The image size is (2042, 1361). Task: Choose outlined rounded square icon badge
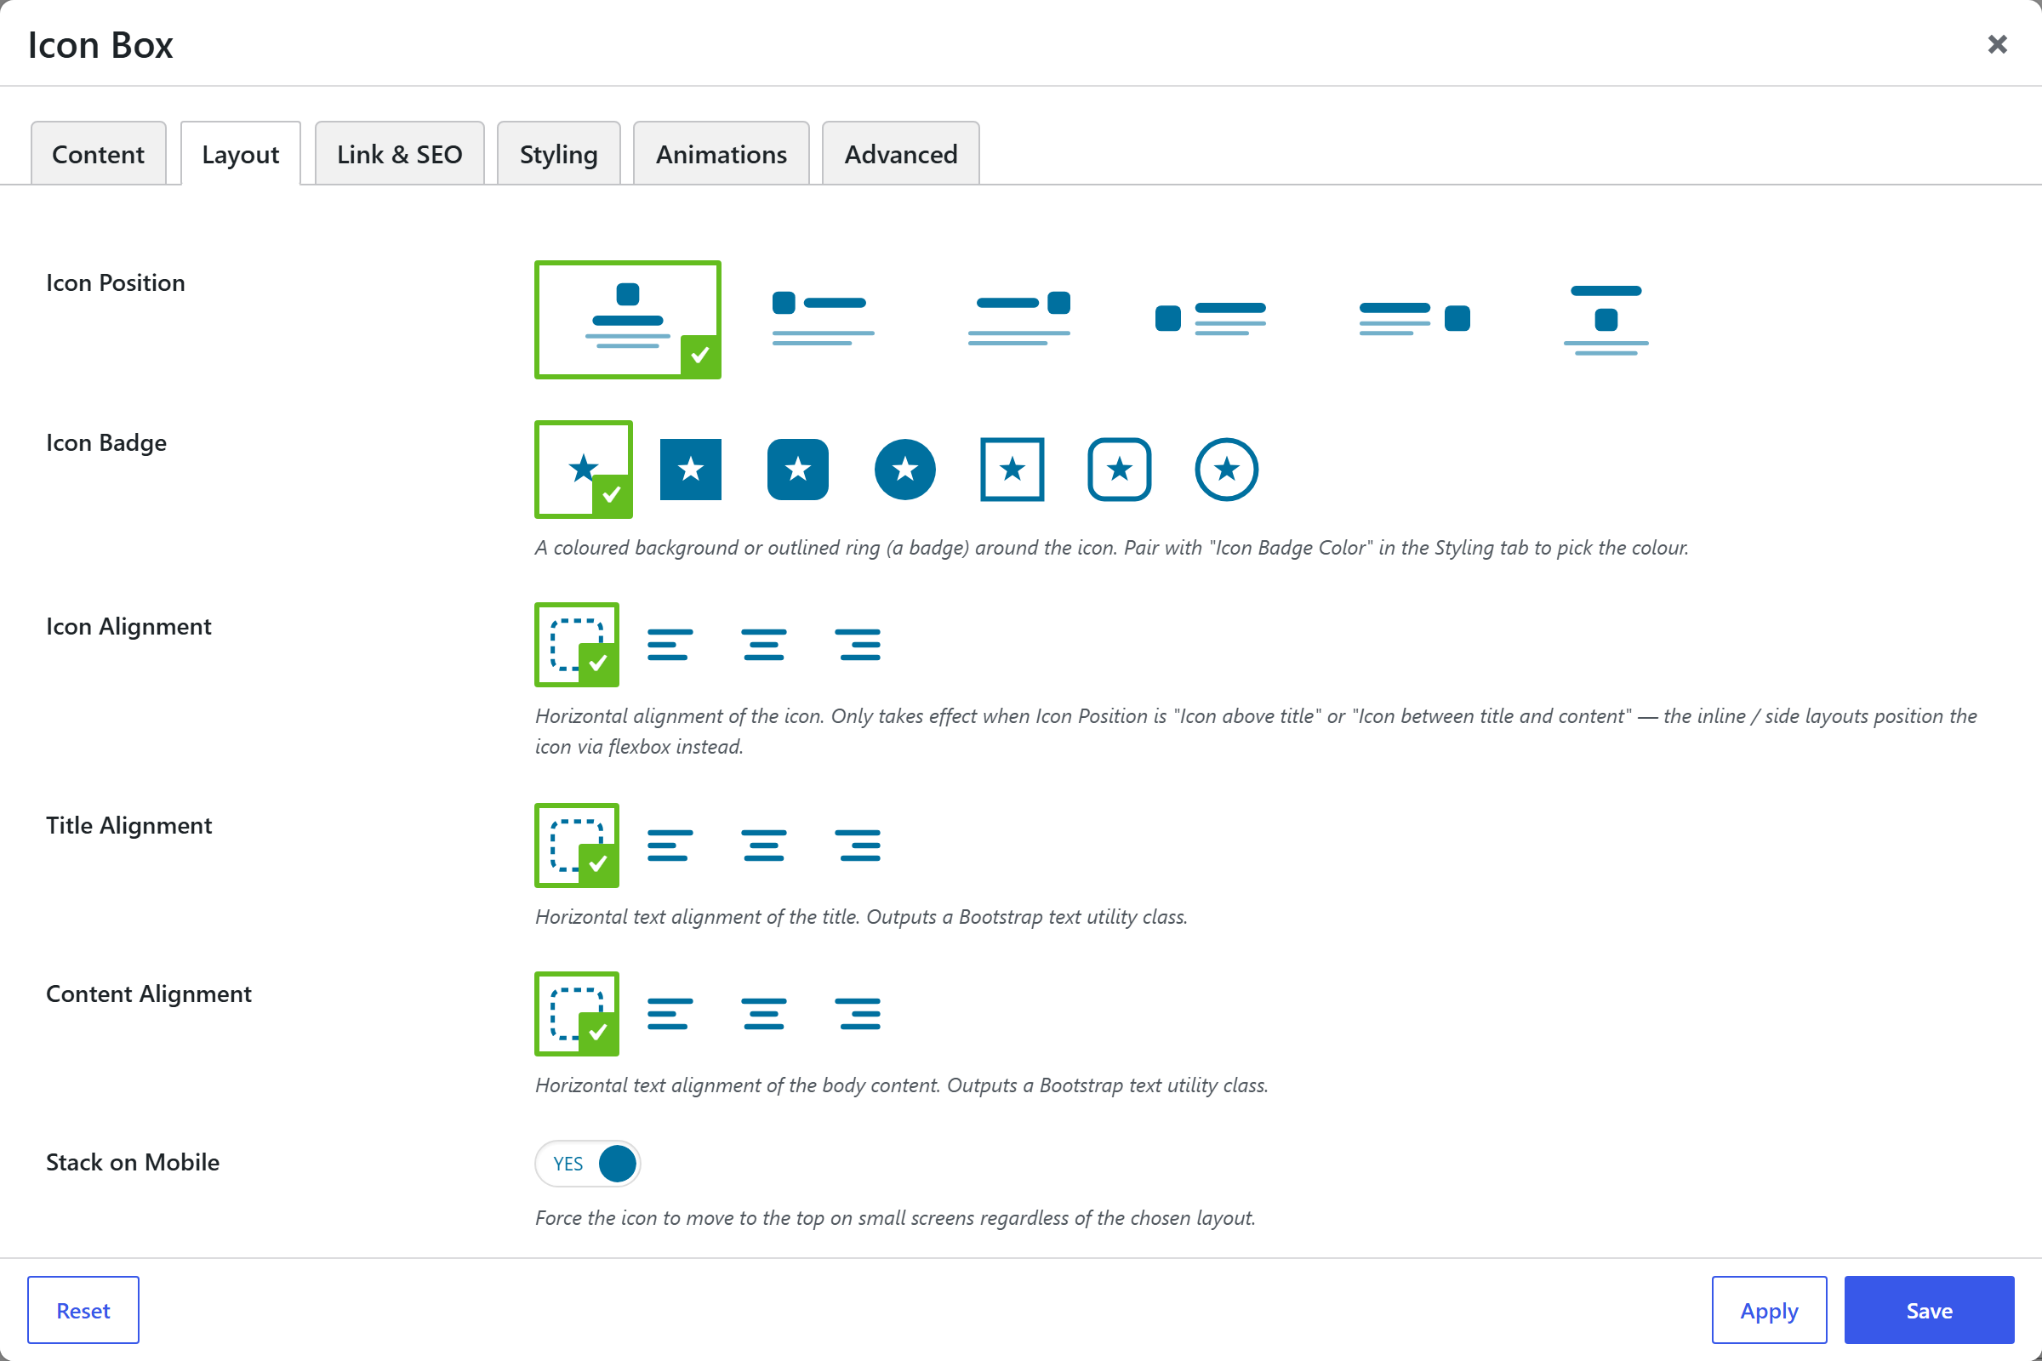tap(1119, 470)
